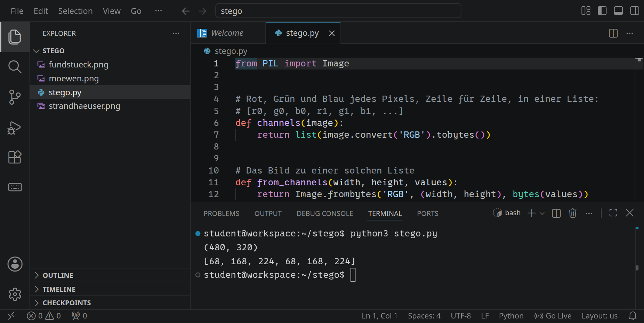Go back with the left arrow
The height and width of the screenshot is (323, 644).
186,11
